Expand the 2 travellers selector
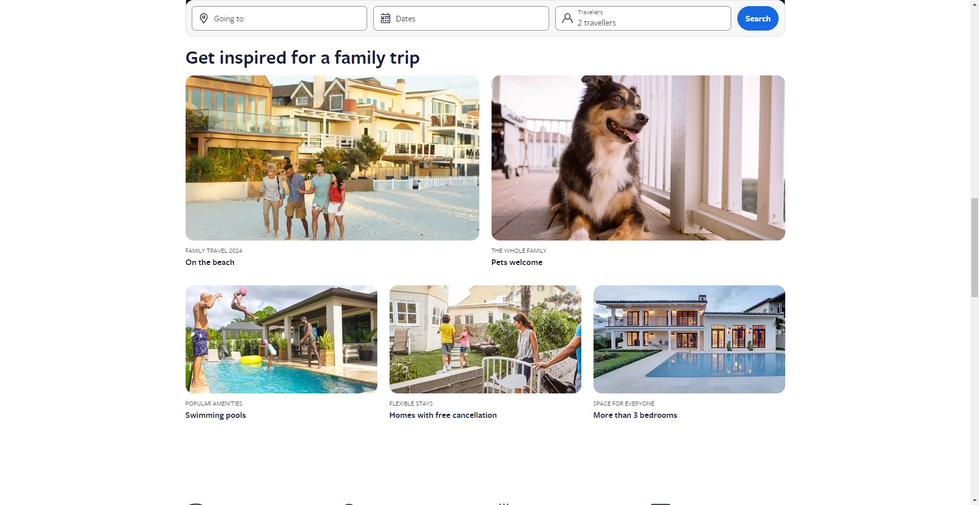979x505 pixels. [x=643, y=18]
